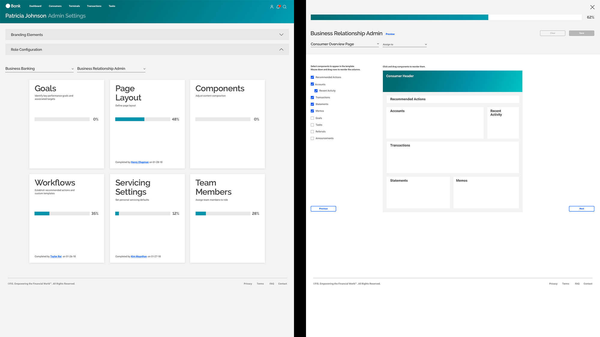Screen dimensions: 600x337
Task: Close the panel with the X icon
Action: click(x=592, y=7)
